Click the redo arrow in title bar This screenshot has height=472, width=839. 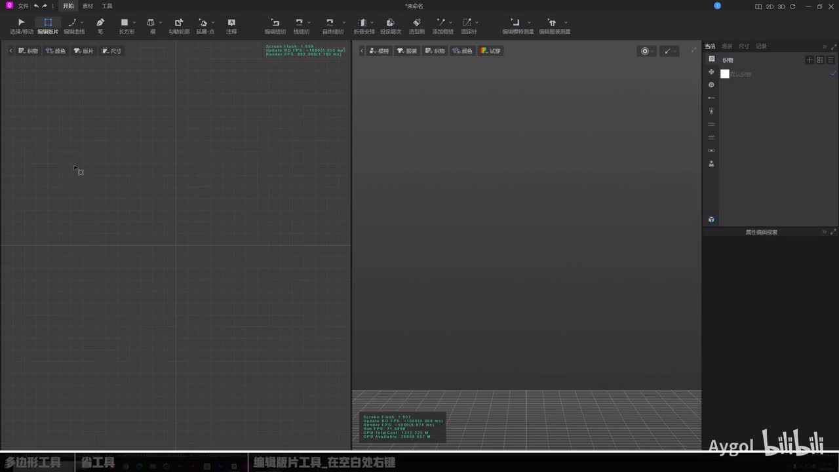click(x=45, y=6)
